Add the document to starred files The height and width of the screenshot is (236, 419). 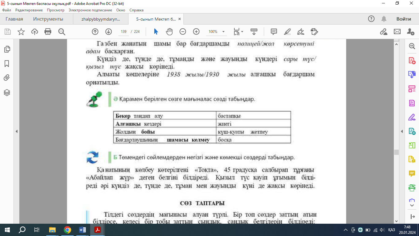21,32
